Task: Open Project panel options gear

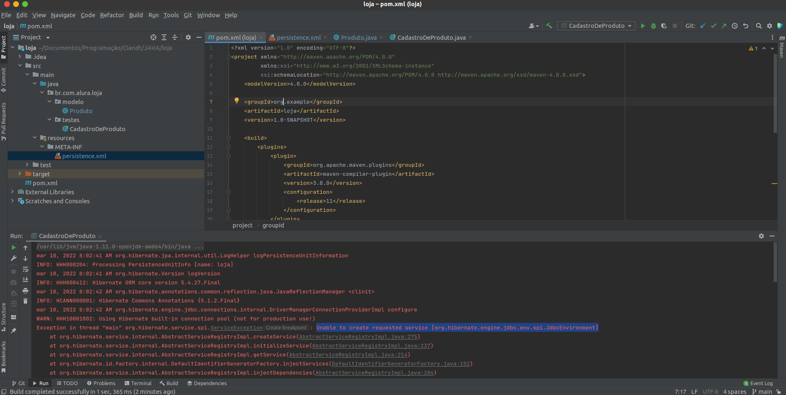Action: [x=188, y=37]
